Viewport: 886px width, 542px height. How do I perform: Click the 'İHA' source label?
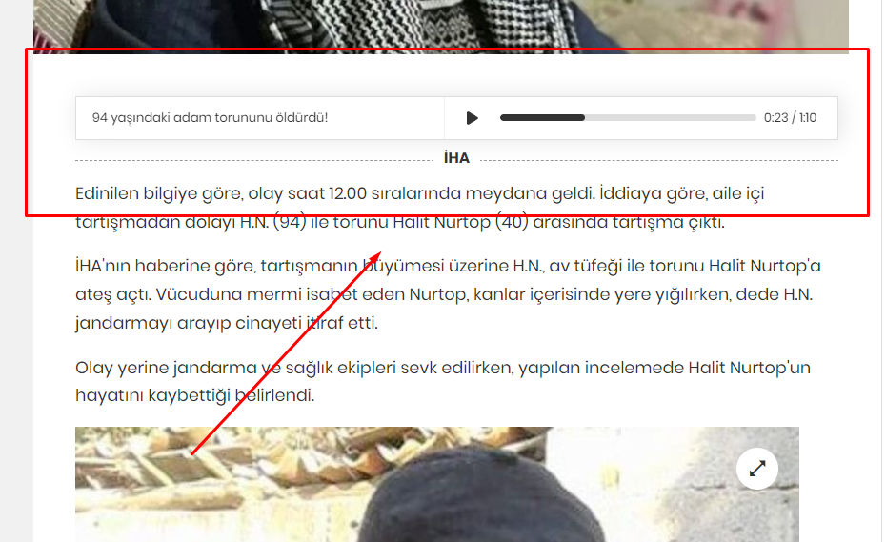456,158
